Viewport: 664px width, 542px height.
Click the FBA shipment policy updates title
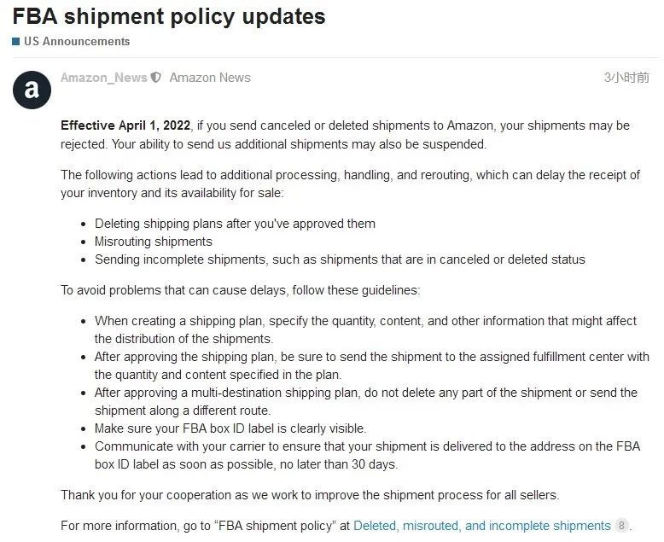169,16
